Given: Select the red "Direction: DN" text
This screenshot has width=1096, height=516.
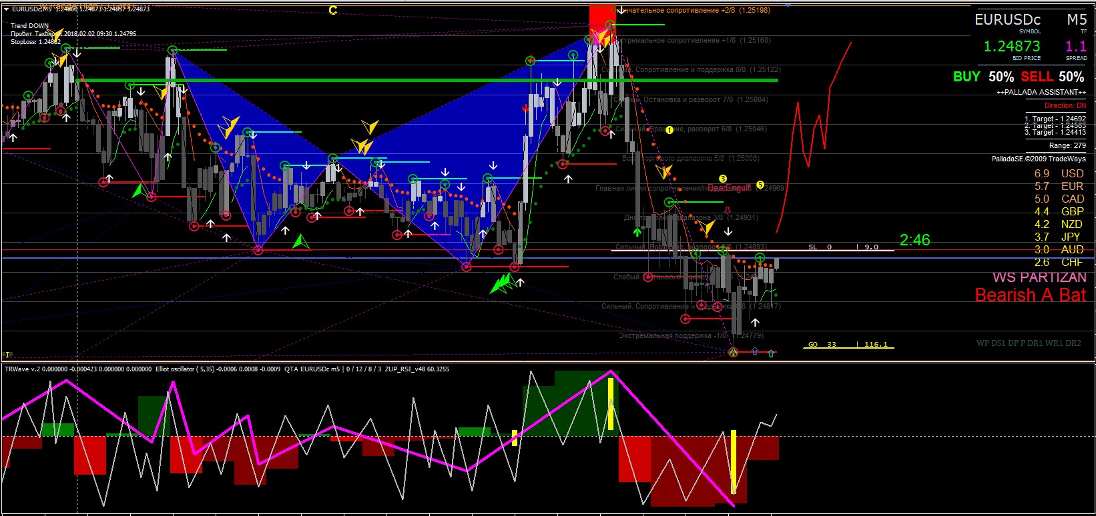Looking at the screenshot, I should pos(1065,106).
